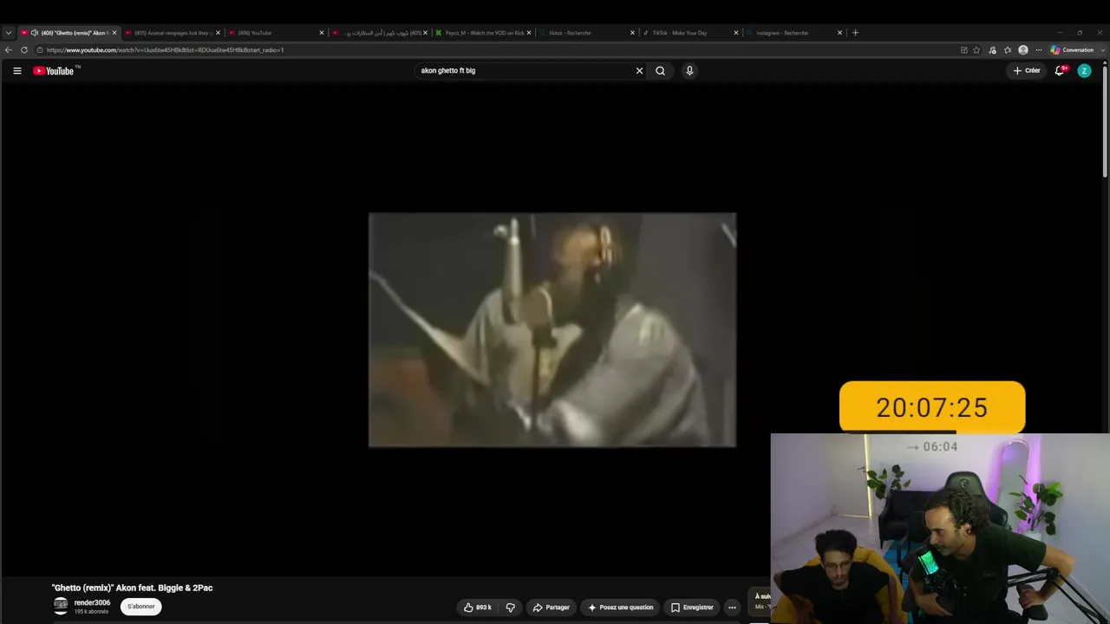Screen dimensions: 1110x624
Task: Switch to the Animal rampages tab
Action: click(x=173, y=33)
